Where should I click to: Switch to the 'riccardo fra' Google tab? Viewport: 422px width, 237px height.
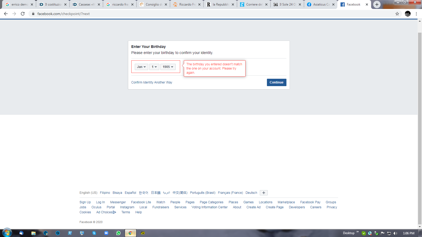point(120,4)
